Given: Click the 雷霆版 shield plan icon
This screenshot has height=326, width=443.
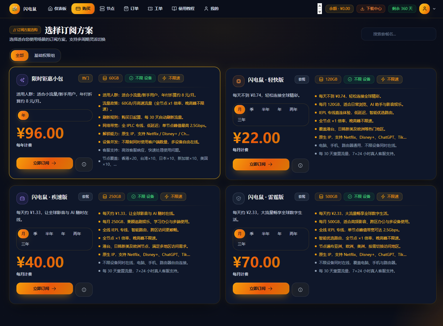Looking at the screenshot, I should click(x=238, y=198).
